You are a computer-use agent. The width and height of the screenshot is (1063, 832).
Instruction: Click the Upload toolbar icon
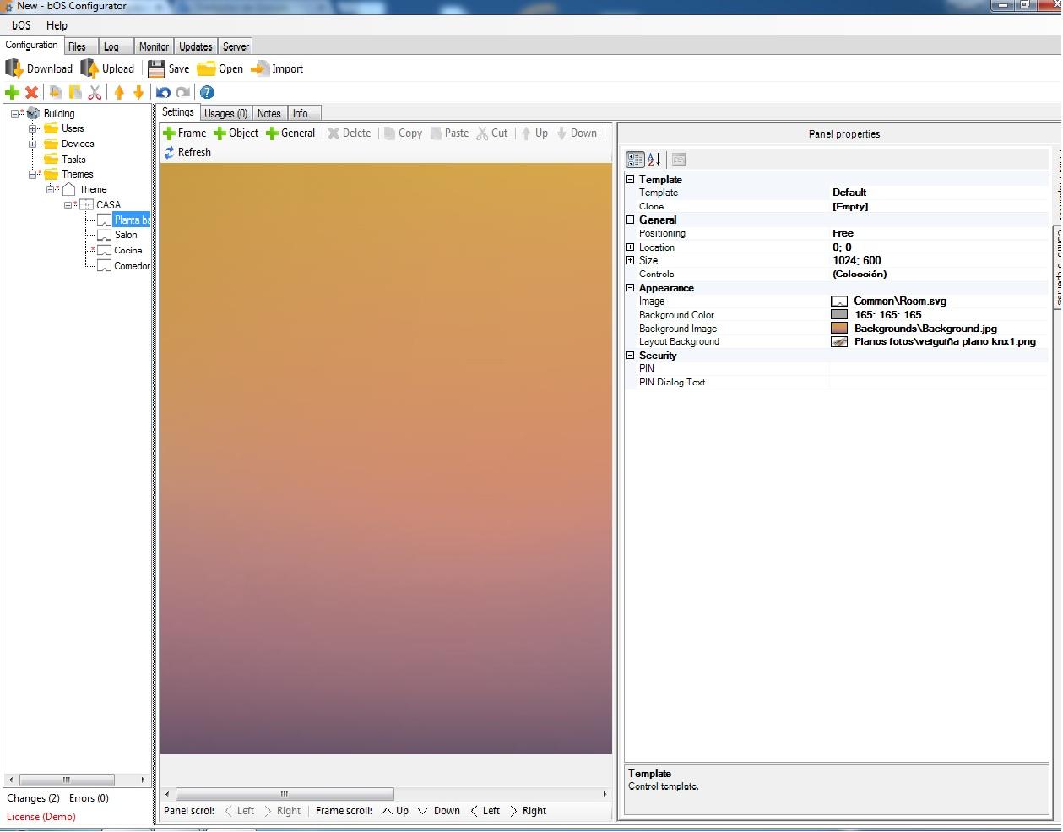click(89, 68)
